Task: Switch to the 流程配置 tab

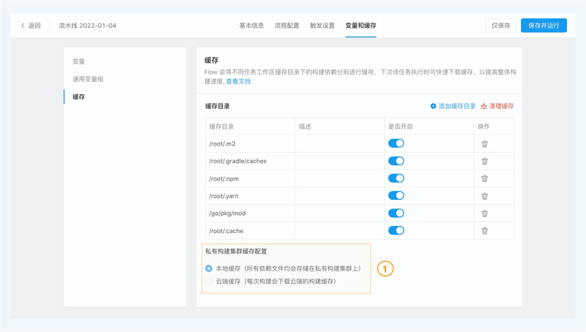Action: [x=287, y=25]
